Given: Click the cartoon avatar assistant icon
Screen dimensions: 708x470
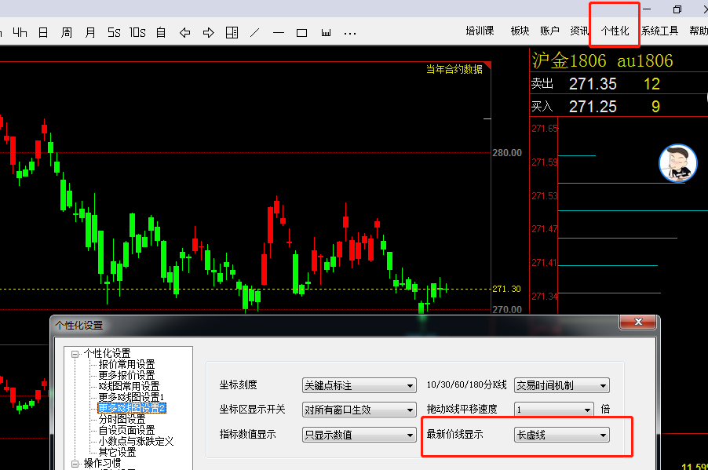Looking at the screenshot, I should click(677, 163).
